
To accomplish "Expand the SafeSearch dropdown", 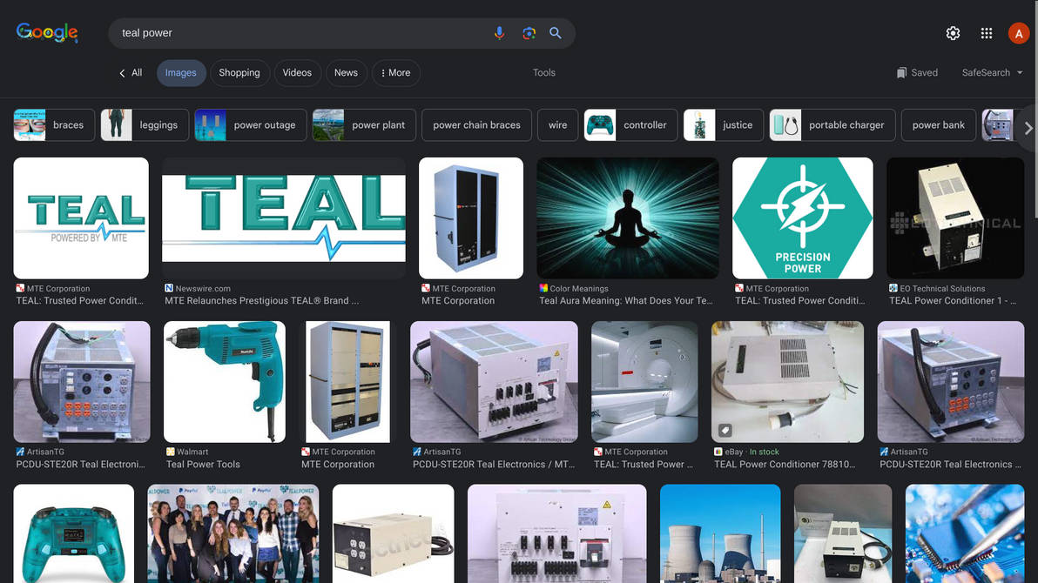I will (x=993, y=73).
